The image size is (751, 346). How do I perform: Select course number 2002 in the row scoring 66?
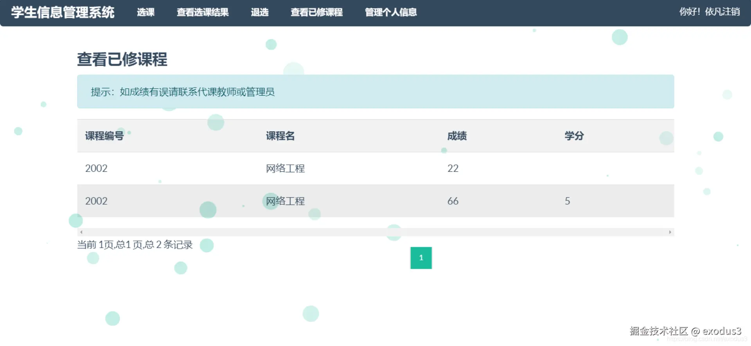tap(96, 201)
